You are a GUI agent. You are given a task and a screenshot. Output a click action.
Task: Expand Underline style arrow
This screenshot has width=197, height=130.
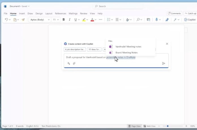pos(79,20)
